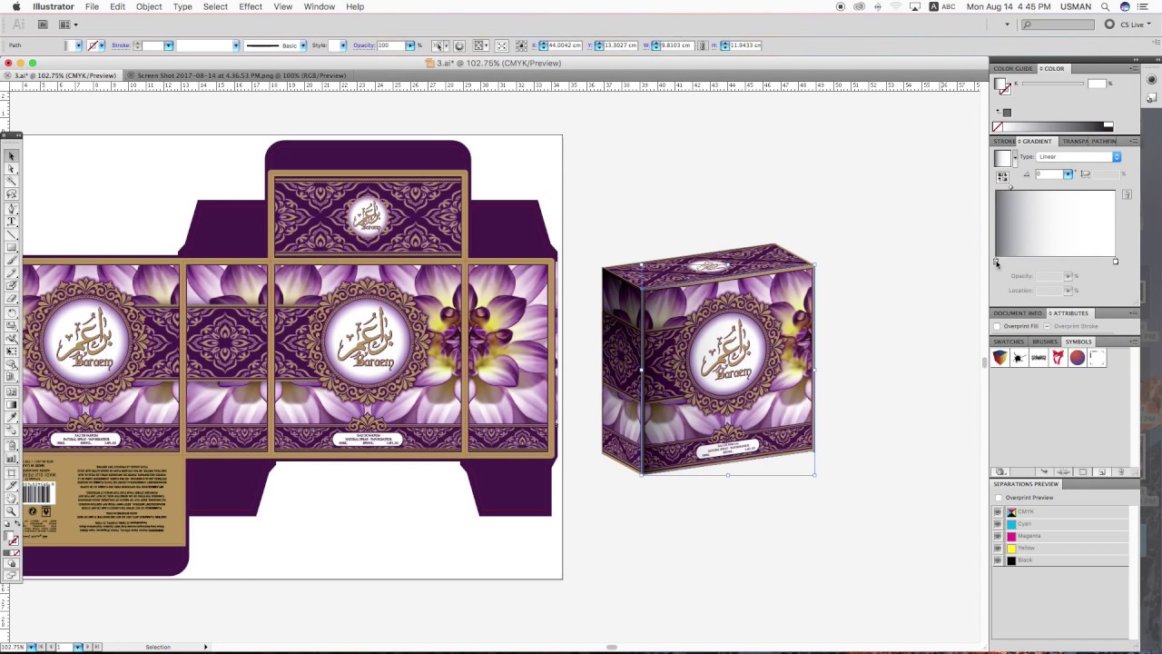Open the graphic Style dropdown
The height and width of the screenshot is (654, 1162).
[x=343, y=45]
